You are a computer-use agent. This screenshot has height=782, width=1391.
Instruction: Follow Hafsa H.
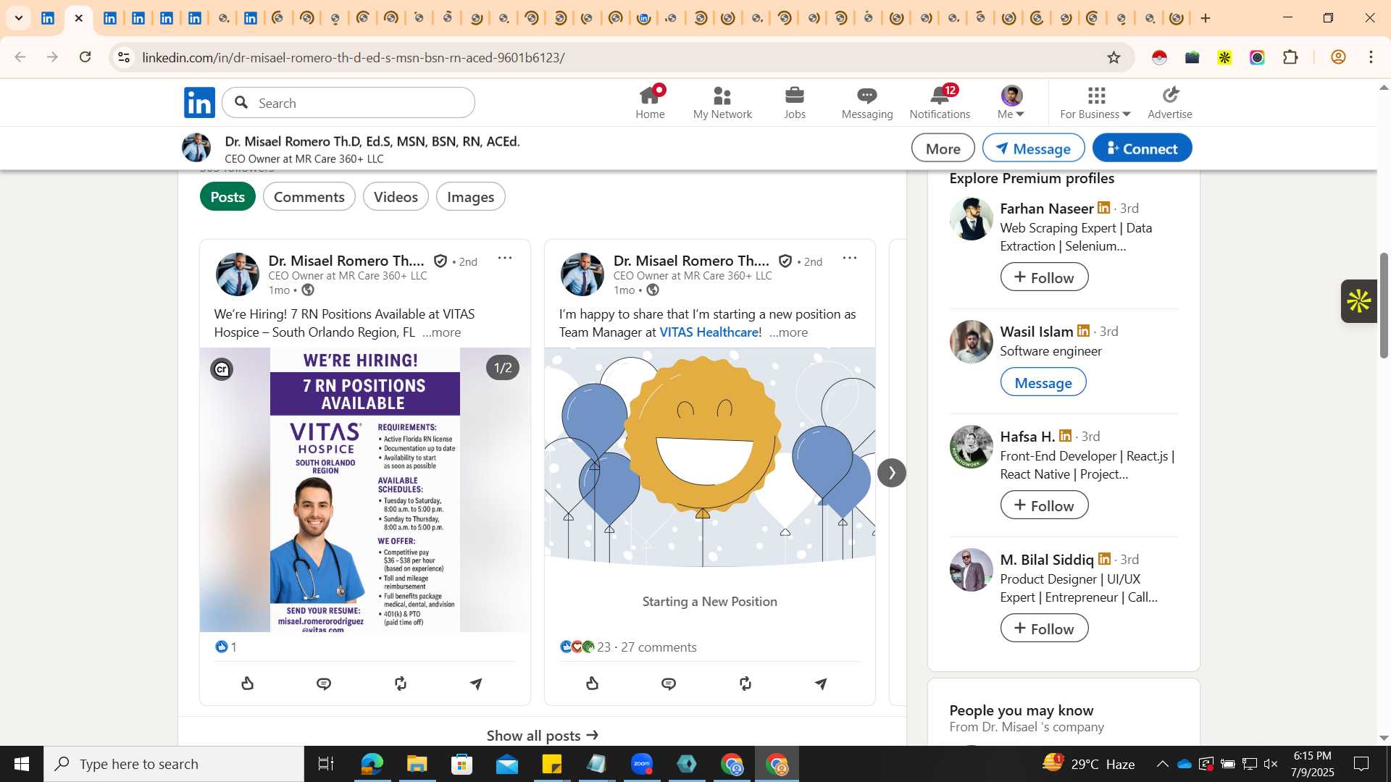pos(1044,505)
